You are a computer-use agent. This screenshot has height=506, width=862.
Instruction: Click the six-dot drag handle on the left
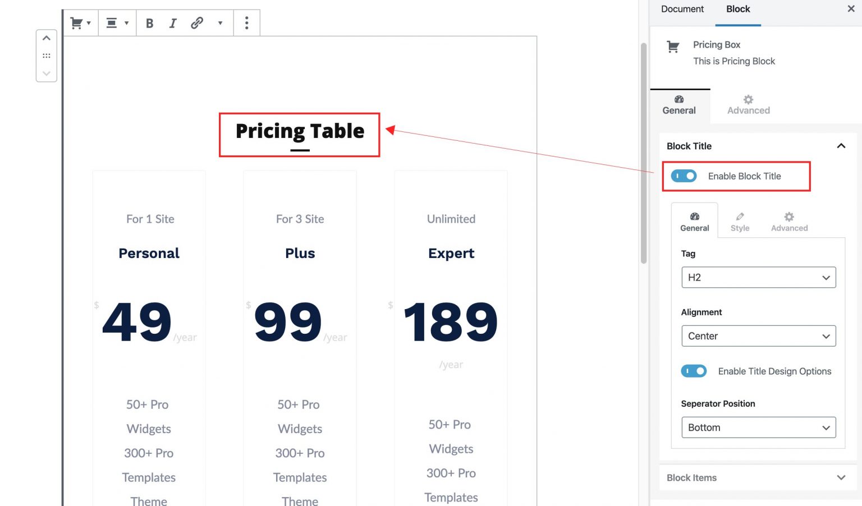(x=47, y=55)
